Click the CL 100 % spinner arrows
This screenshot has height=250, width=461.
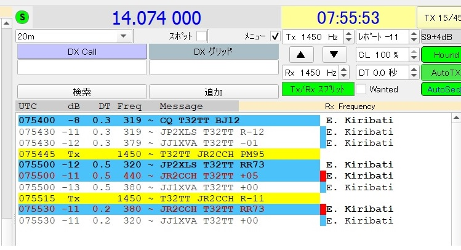coord(414,54)
